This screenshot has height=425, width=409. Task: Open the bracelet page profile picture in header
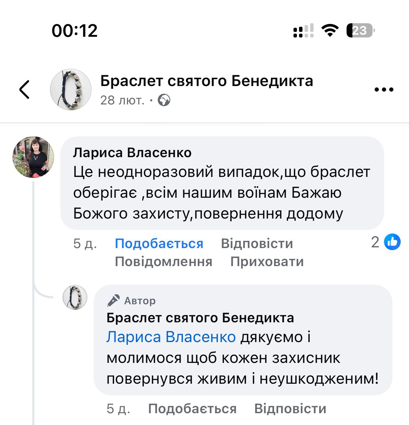click(71, 90)
